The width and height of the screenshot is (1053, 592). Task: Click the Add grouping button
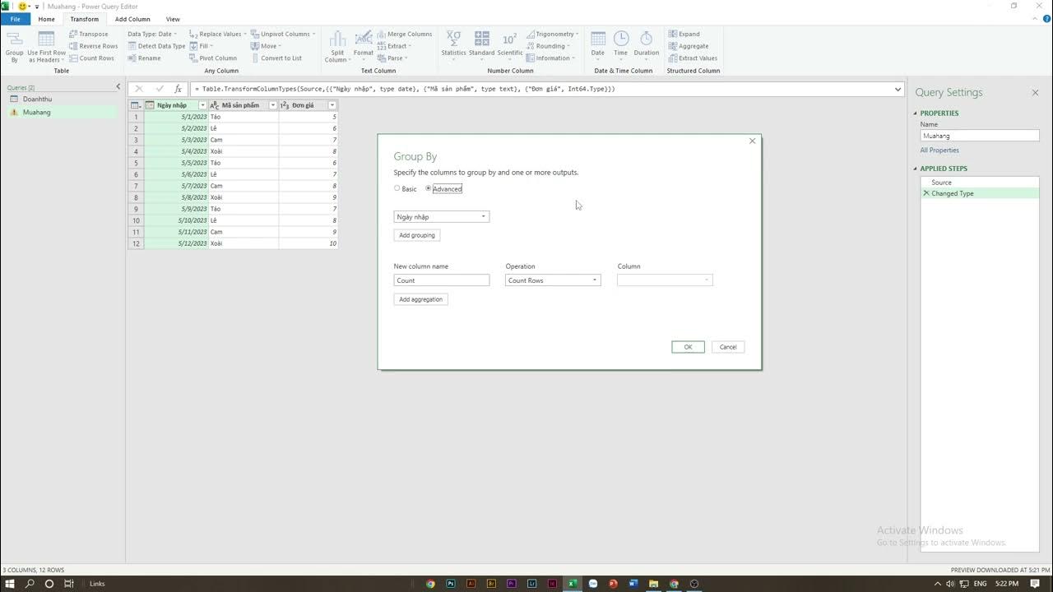417,235
